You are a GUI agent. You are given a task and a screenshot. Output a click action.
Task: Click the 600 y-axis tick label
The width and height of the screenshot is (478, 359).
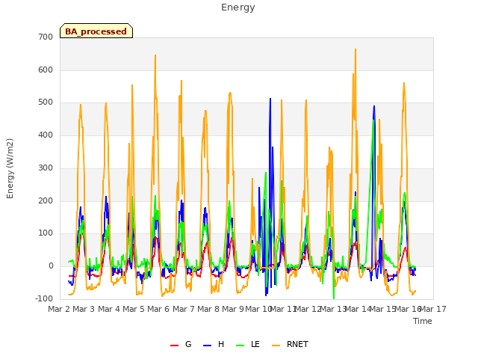click(46, 70)
